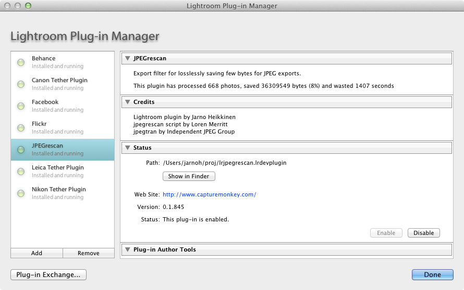
Task: Open the capturemonkey.com web site link
Action: pyautogui.click(x=209, y=194)
